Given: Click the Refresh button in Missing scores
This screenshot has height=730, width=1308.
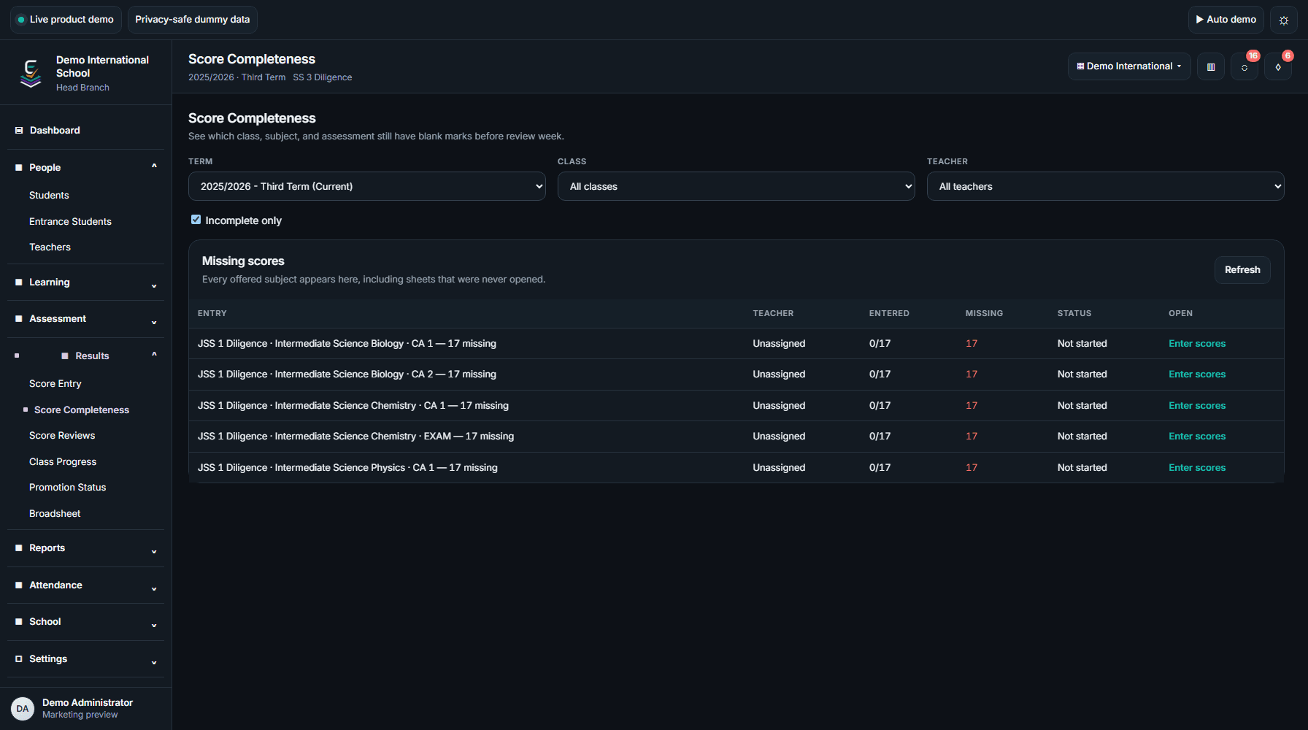Looking at the screenshot, I should point(1242,270).
